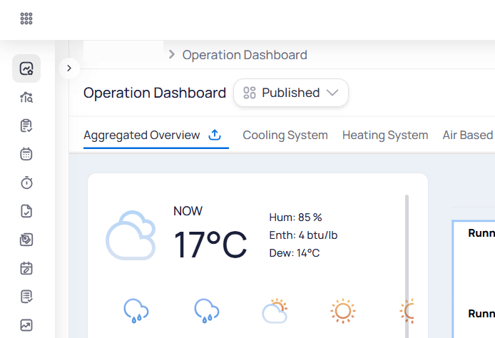The height and width of the screenshot is (338, 495).
Task: Open the stacked tag cards sidebar icon
Action: click(x=26, y=240)
